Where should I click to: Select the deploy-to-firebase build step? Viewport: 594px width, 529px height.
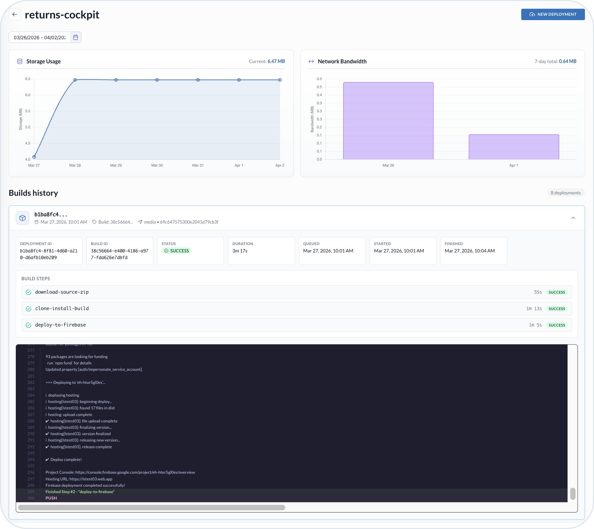coord(297,325)
